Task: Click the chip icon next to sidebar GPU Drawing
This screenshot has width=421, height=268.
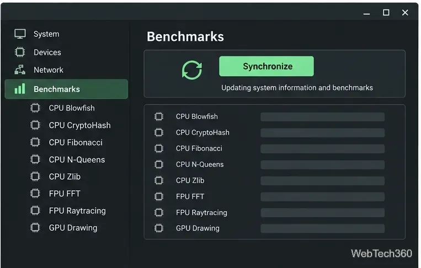Action: click(x=35, y=228)
